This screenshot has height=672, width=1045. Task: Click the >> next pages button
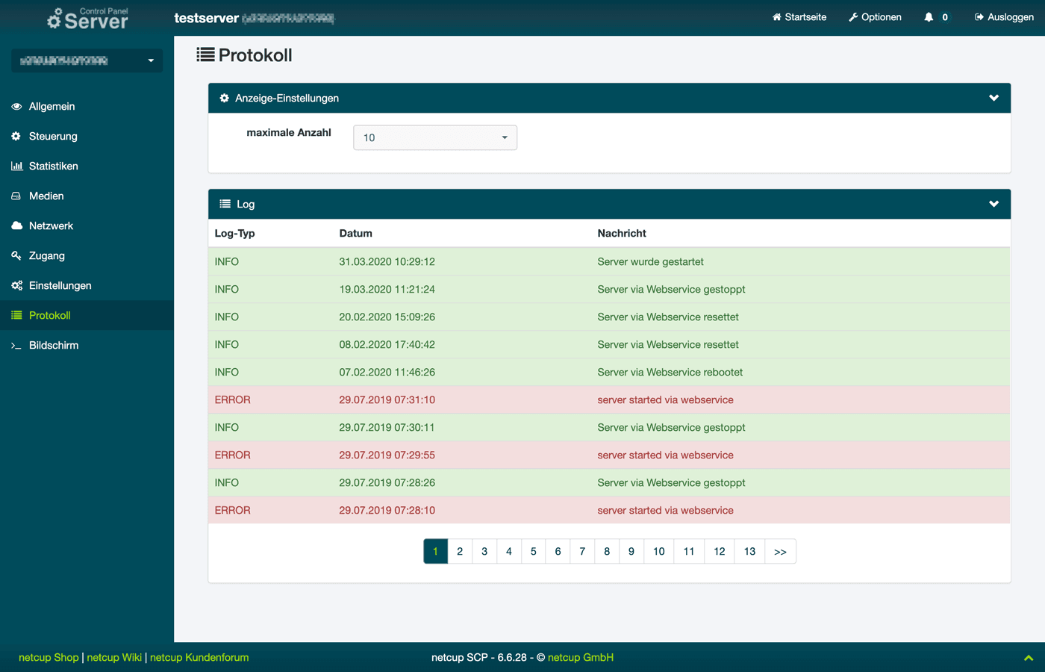[780, 552]
